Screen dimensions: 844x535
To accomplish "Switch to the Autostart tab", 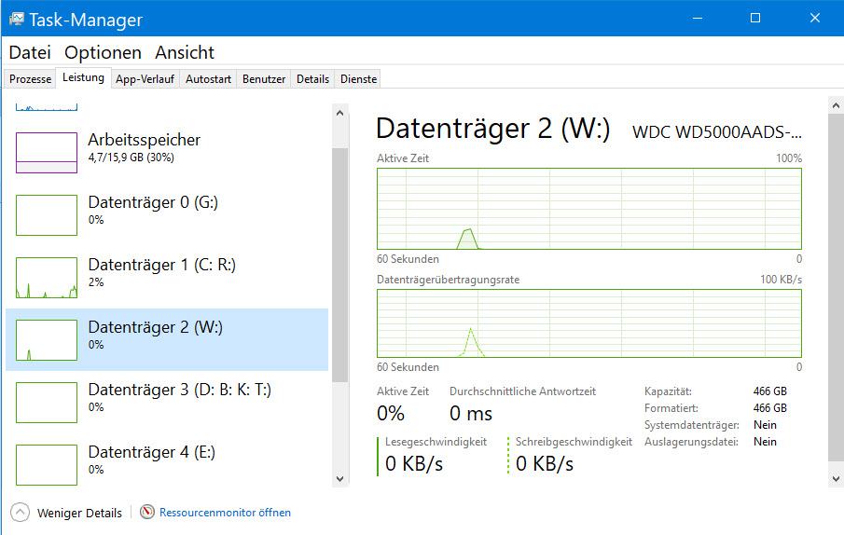I will tap(208, 79).
